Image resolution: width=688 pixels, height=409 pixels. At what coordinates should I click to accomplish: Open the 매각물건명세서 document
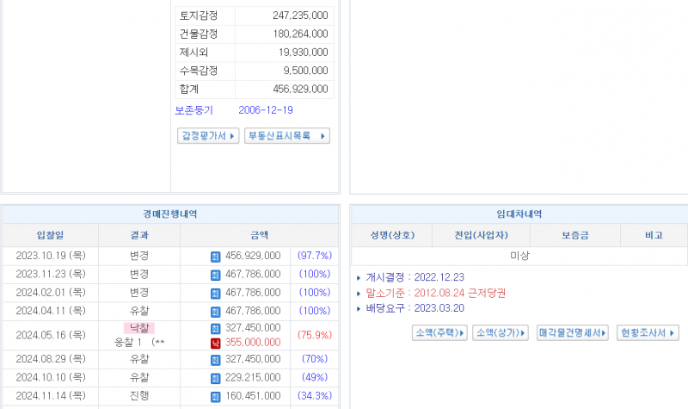click(573, 332)
